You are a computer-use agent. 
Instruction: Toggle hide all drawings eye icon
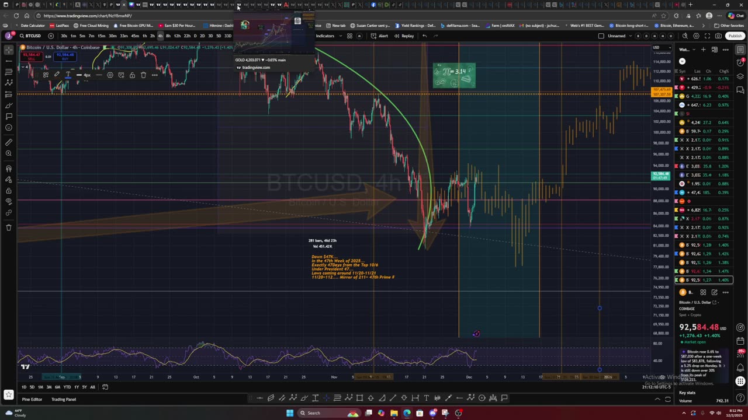8,202
